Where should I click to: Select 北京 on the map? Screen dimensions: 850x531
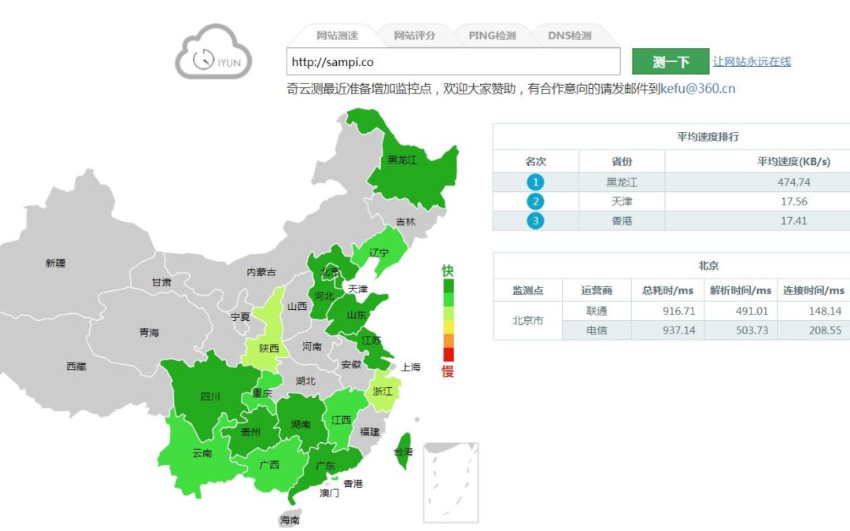click(330, 272)
